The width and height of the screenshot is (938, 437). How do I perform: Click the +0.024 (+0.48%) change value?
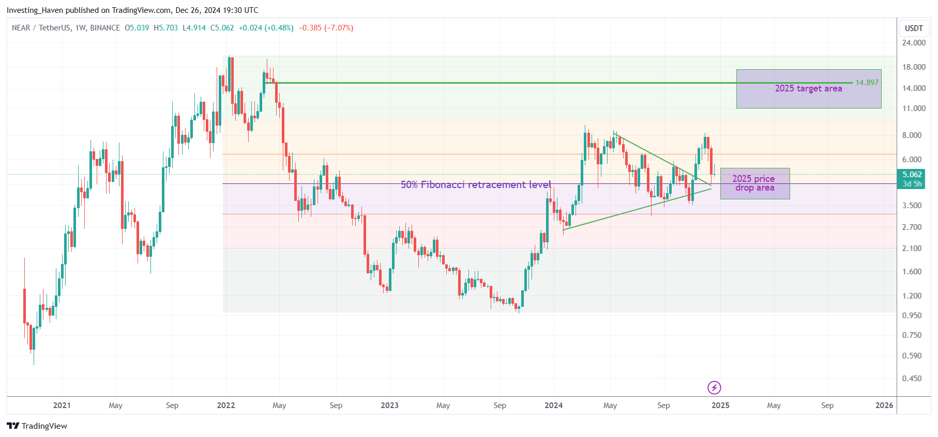tap(266, 28)
